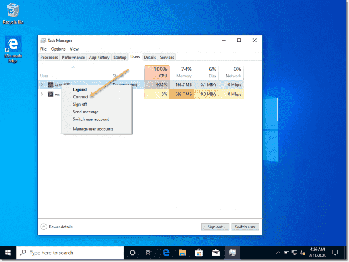Choose Connect in the context menu
The image size is (349, 262).
(80, 97)
